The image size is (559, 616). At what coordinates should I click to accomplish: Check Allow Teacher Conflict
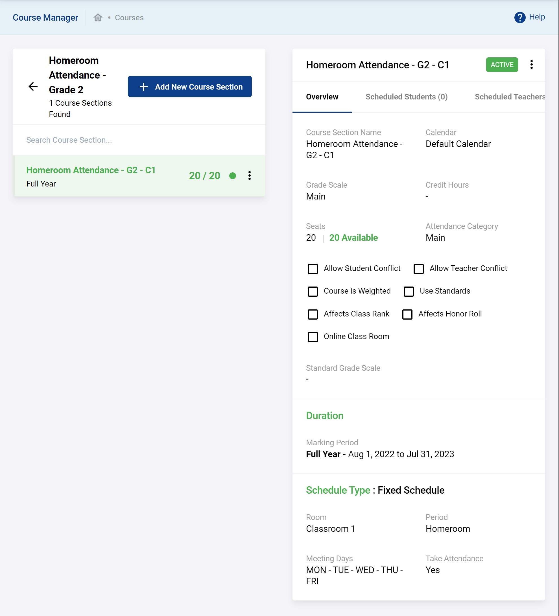tap(418, 269)
